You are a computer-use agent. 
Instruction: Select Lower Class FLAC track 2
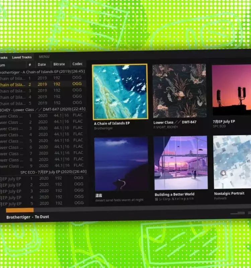(43, 122)
